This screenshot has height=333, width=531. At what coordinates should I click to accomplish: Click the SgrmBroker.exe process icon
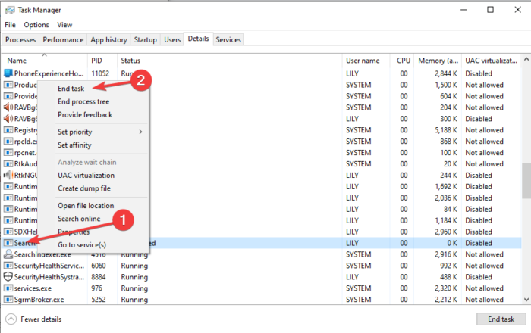pyautogui.click(x=8, y=299)
